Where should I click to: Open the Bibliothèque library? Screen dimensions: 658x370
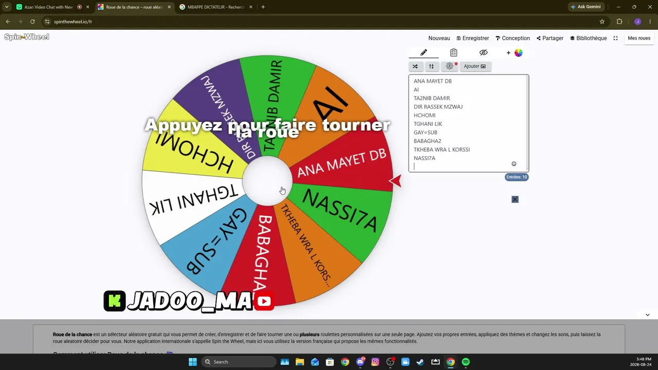click(x=589, y=38)
